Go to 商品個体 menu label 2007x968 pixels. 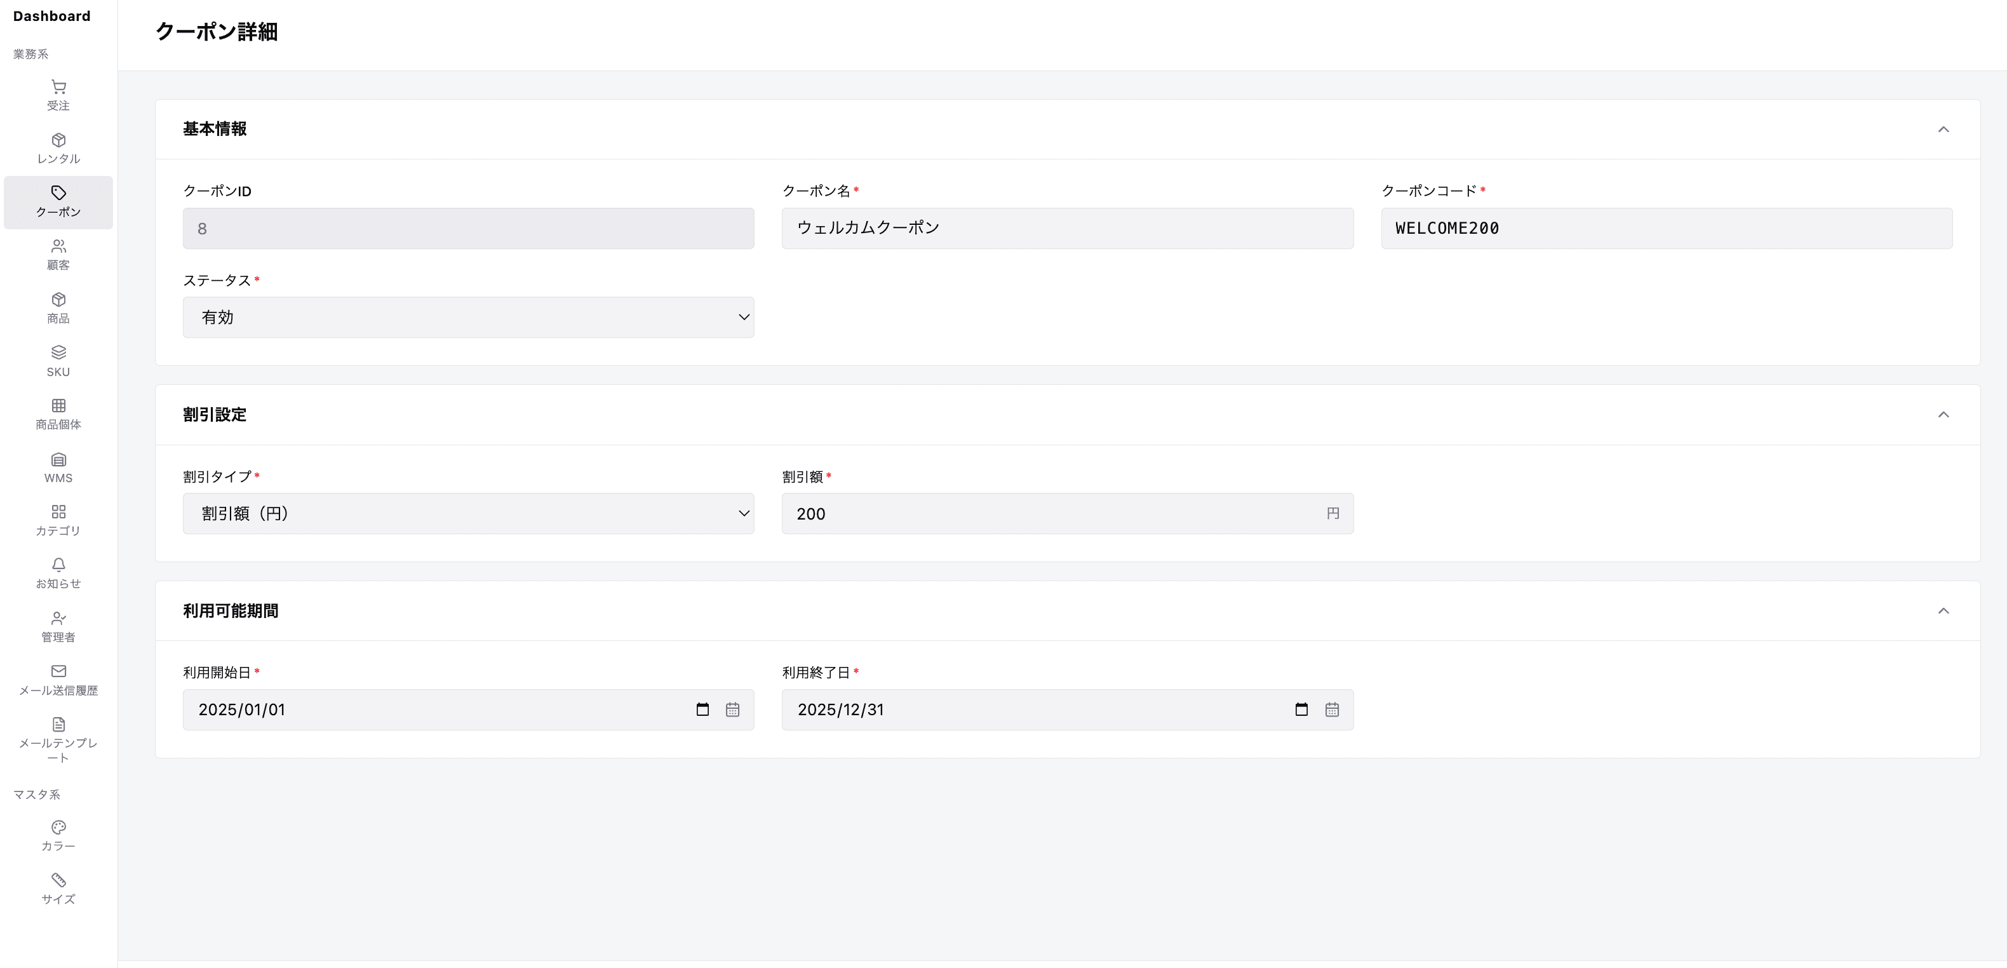(58, 425)
